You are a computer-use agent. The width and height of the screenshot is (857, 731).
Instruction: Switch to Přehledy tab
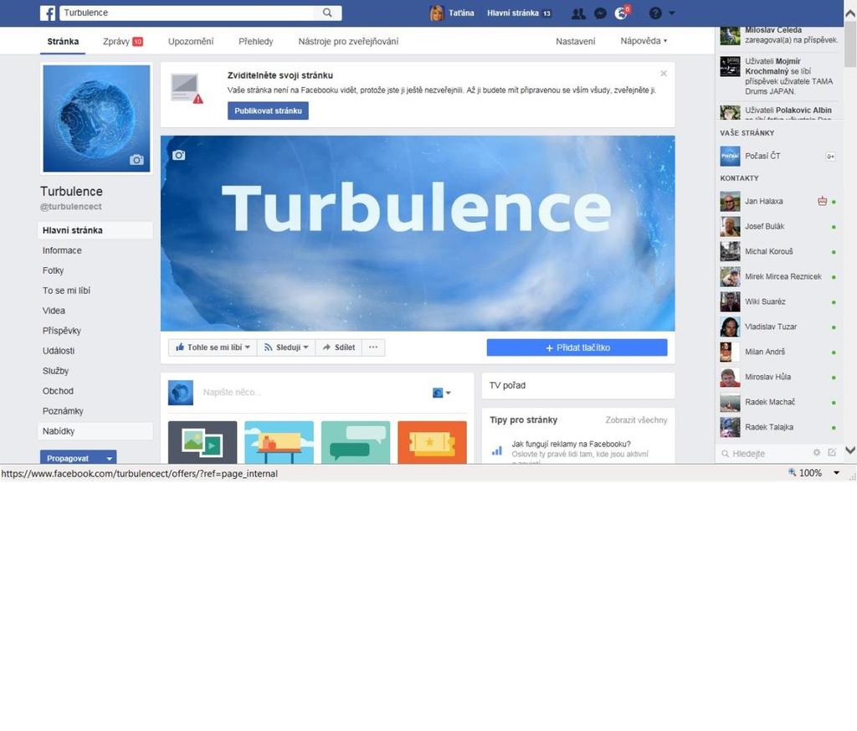(x=256, y=41)
